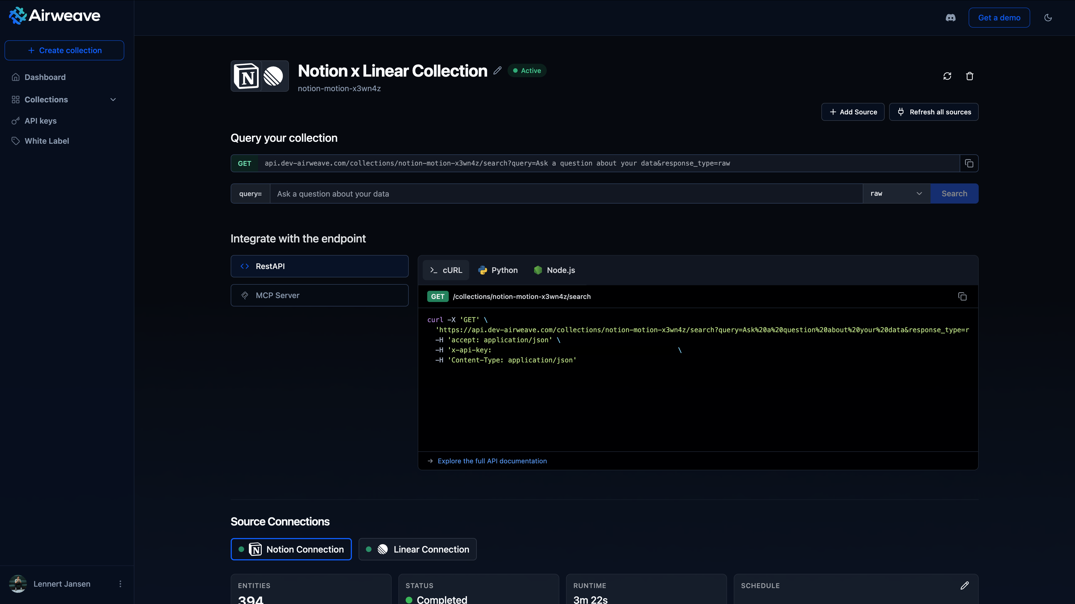Click Add Source button
Screen dimensions: 1075x604
852,112
